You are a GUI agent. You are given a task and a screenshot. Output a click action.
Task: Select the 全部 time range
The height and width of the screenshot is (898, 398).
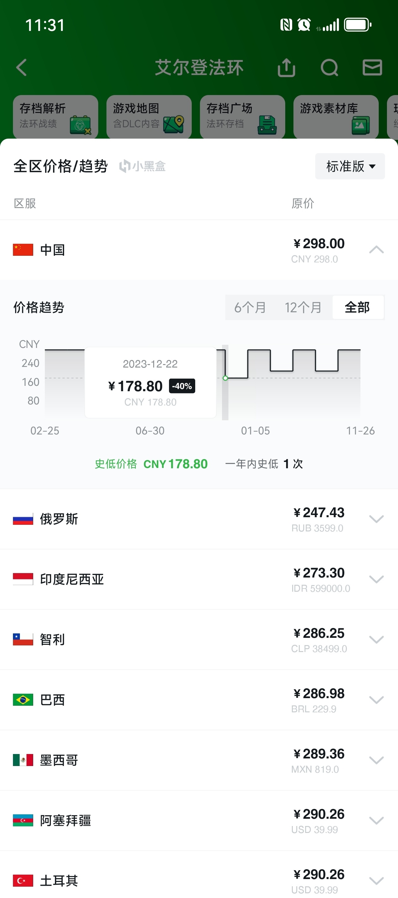[357, 307]
